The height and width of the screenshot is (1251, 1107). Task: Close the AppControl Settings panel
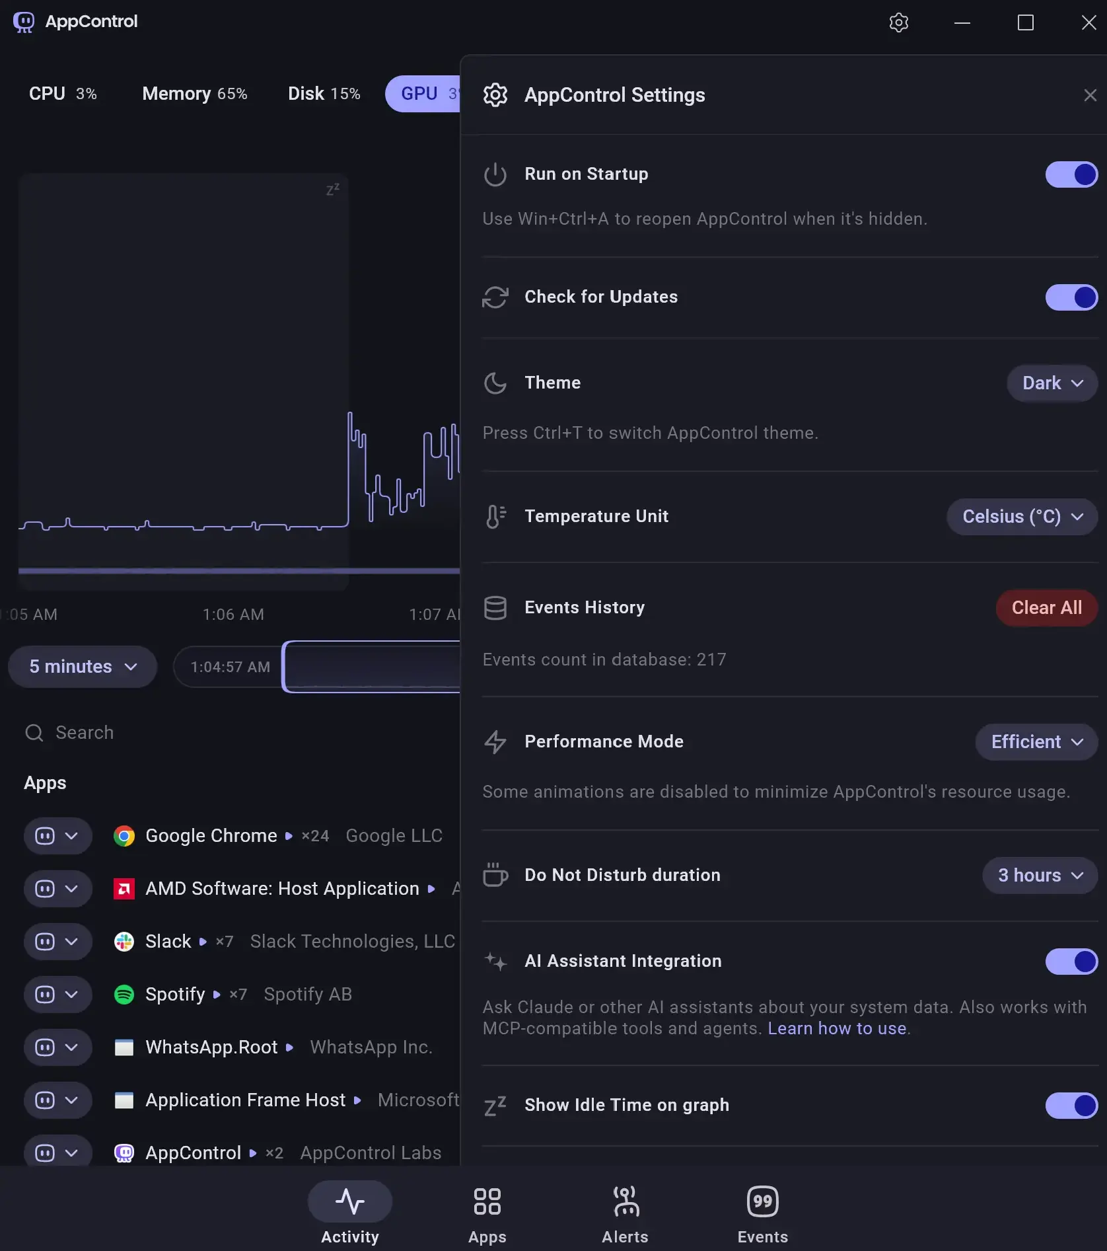pos(1090,95)
